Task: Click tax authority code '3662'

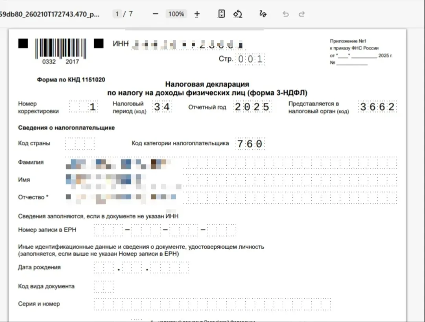Action: (377, 107)
